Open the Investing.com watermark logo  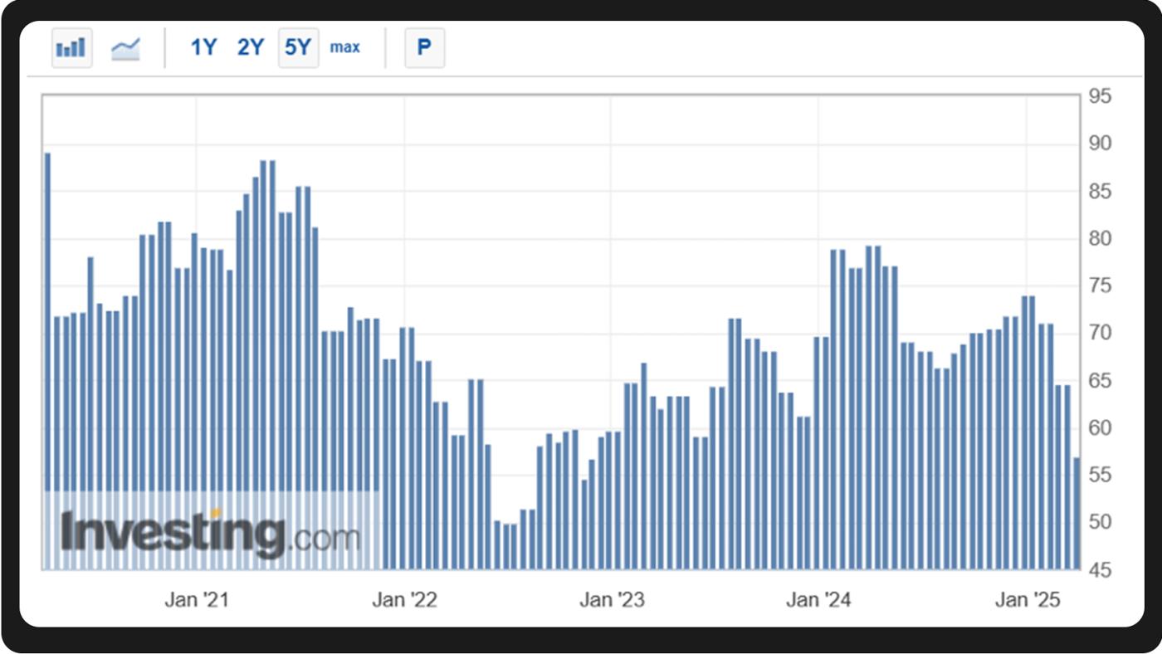pos(211,533)
